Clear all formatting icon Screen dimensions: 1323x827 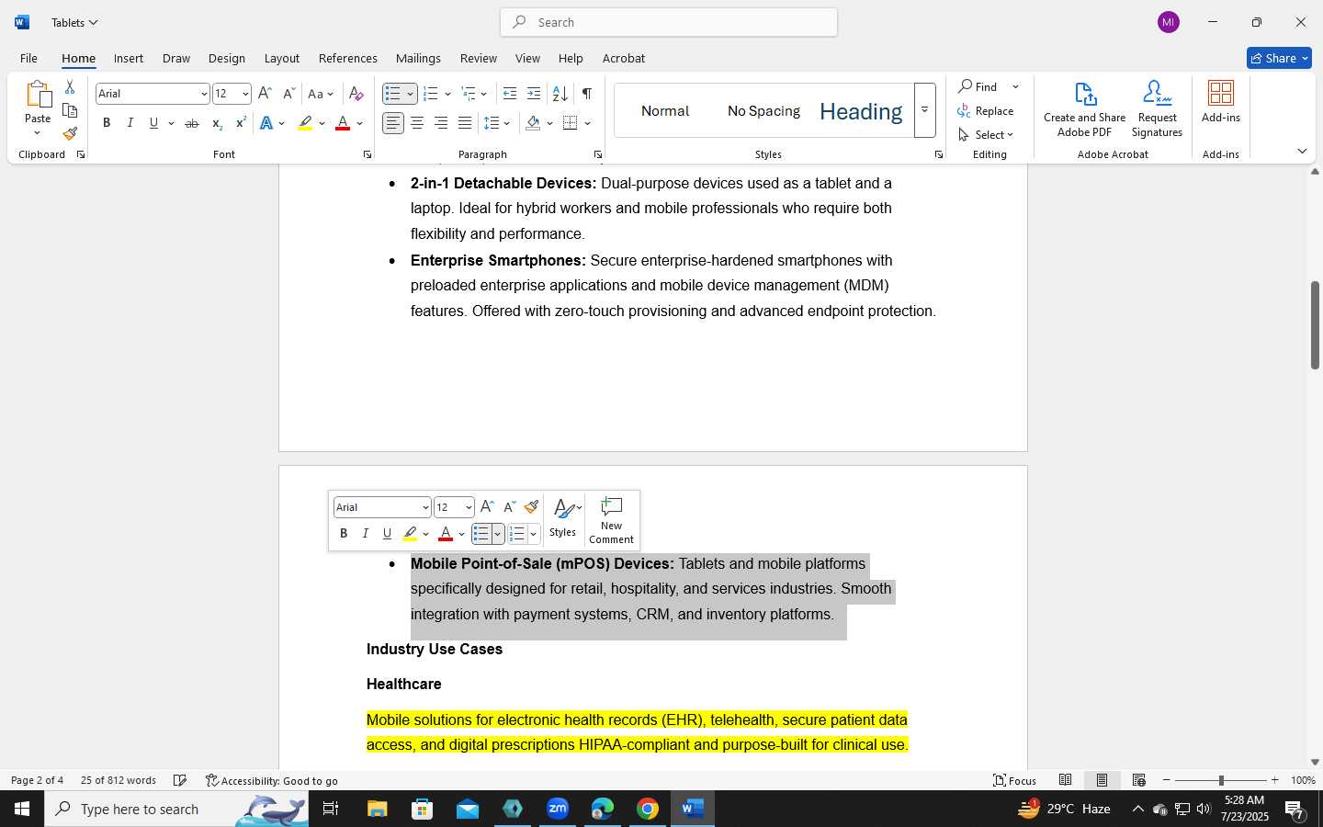[x=356, y=94]
